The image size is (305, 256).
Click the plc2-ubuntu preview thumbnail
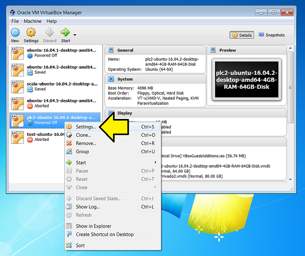pos(246,80)
